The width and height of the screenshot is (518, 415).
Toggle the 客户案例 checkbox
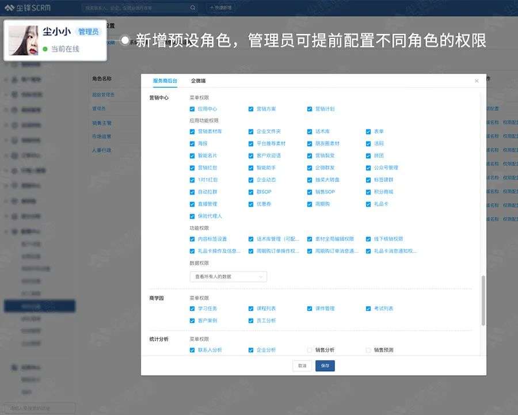point(192,321)
